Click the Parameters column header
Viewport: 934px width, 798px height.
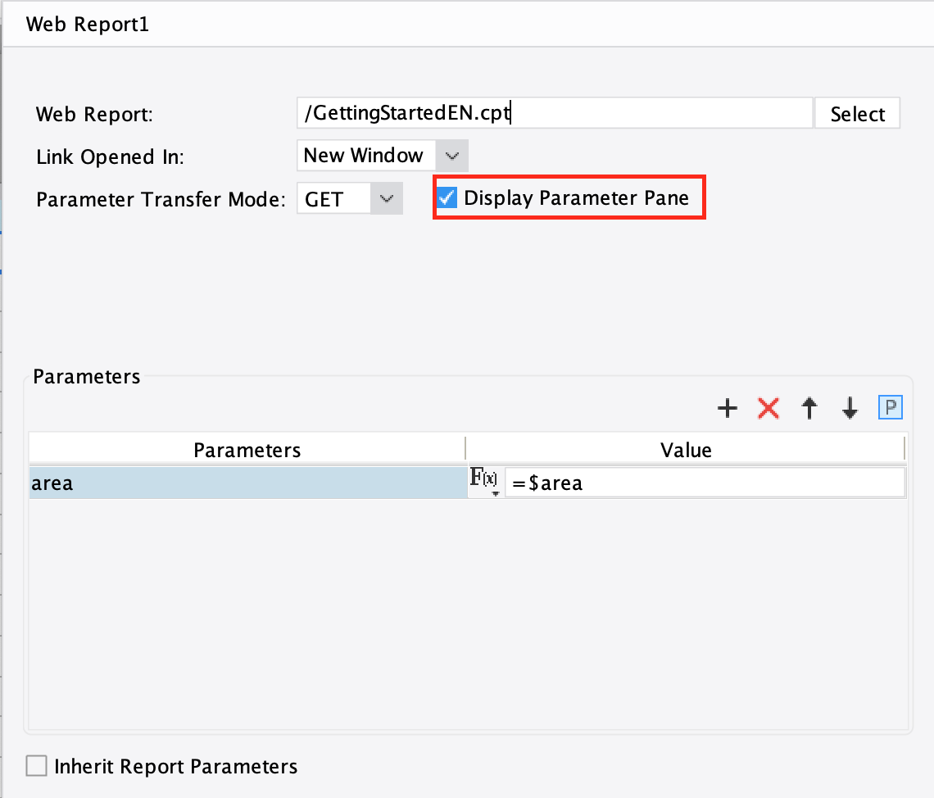[247, 450]
